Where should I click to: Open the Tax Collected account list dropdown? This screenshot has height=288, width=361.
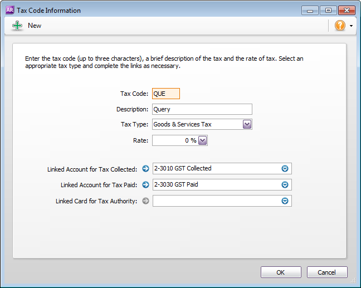pos(285,169)
